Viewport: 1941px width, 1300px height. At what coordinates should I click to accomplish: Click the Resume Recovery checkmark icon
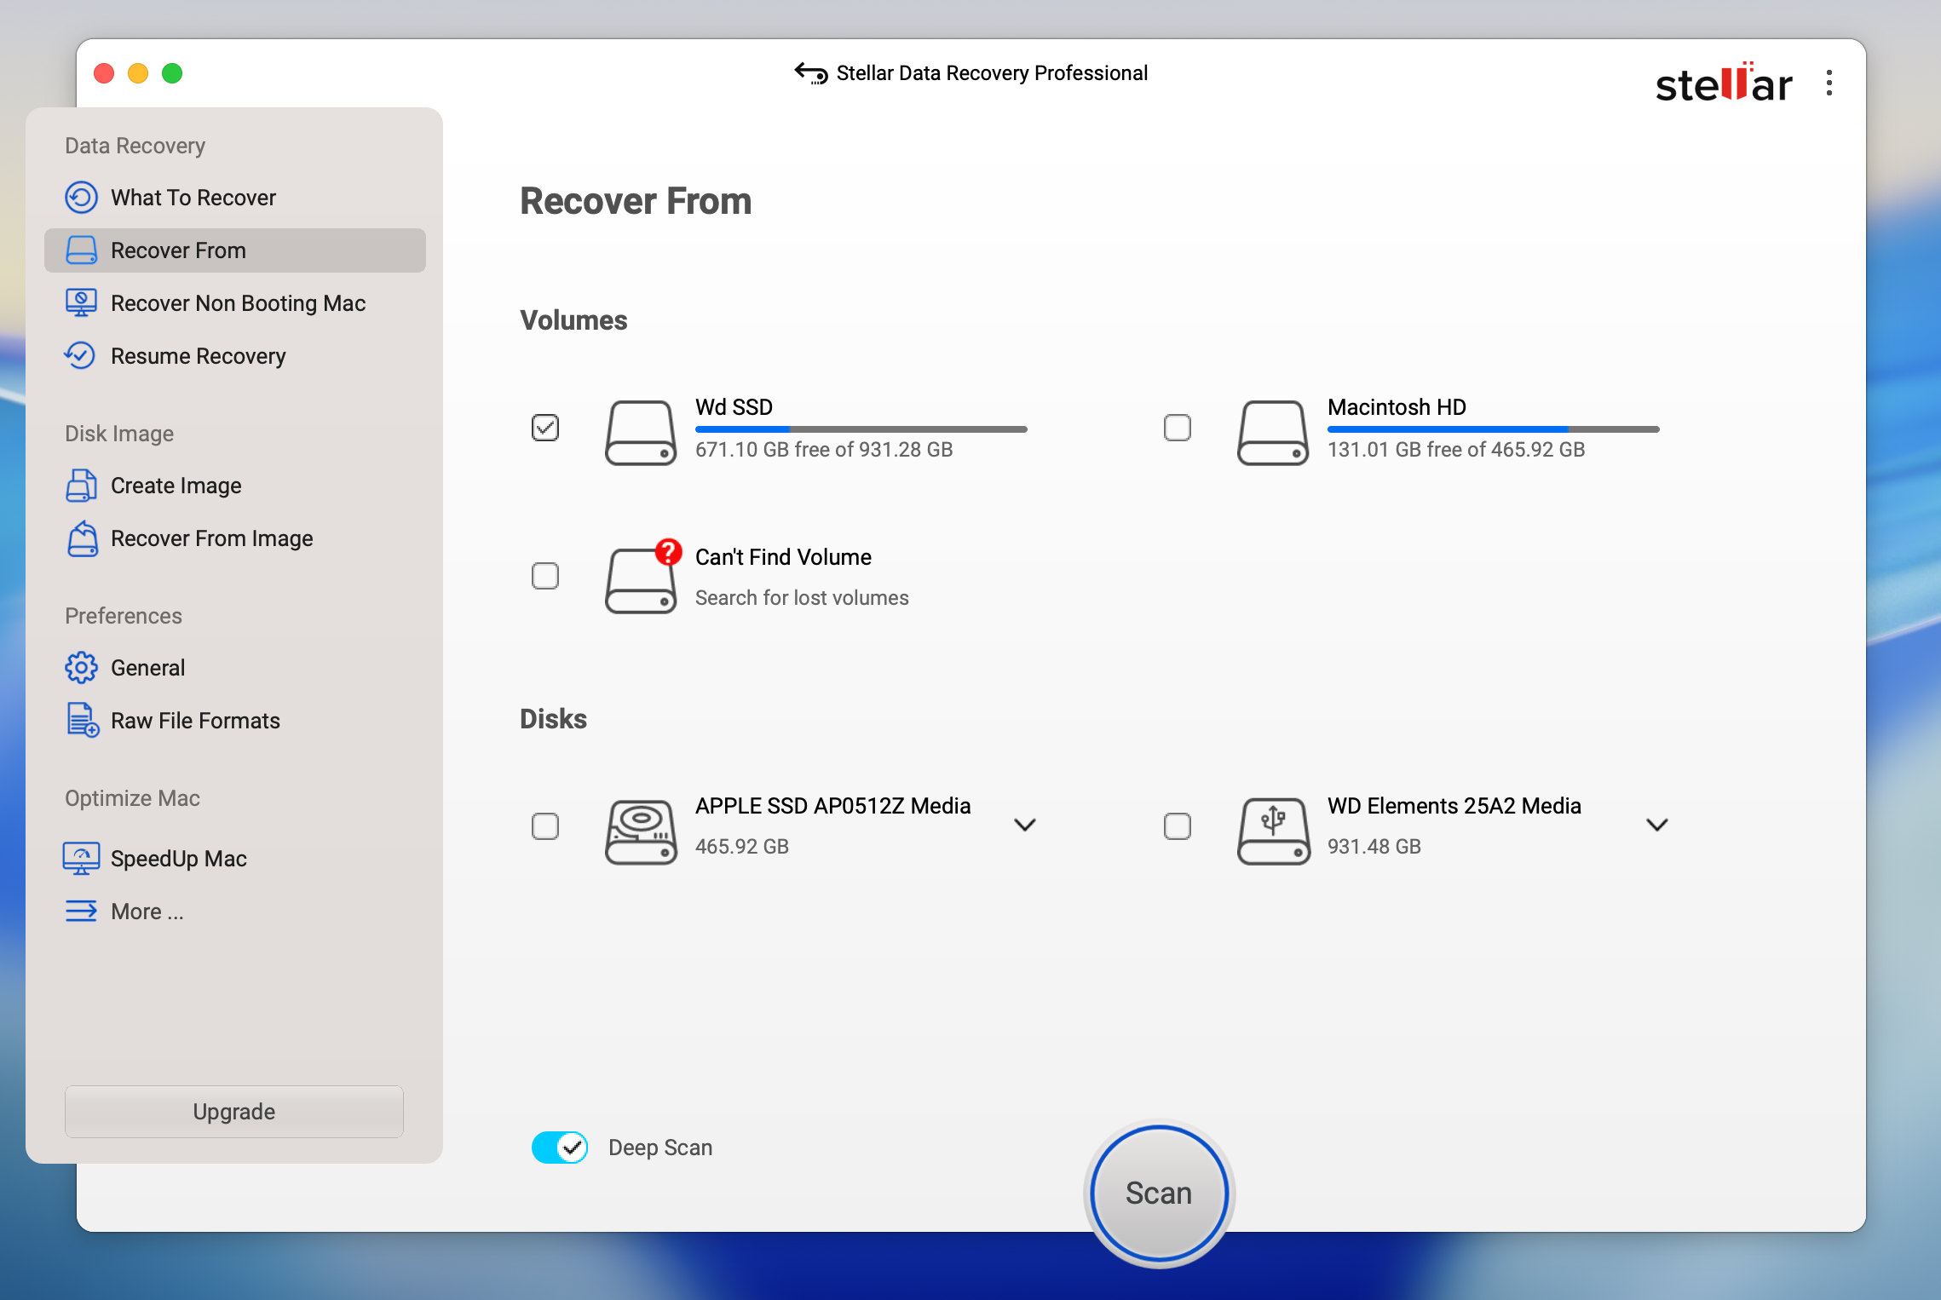(81, 356)
